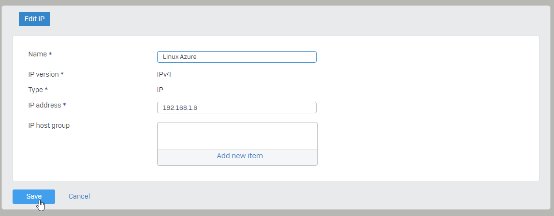Focus the Name input field

pos(237,57)
